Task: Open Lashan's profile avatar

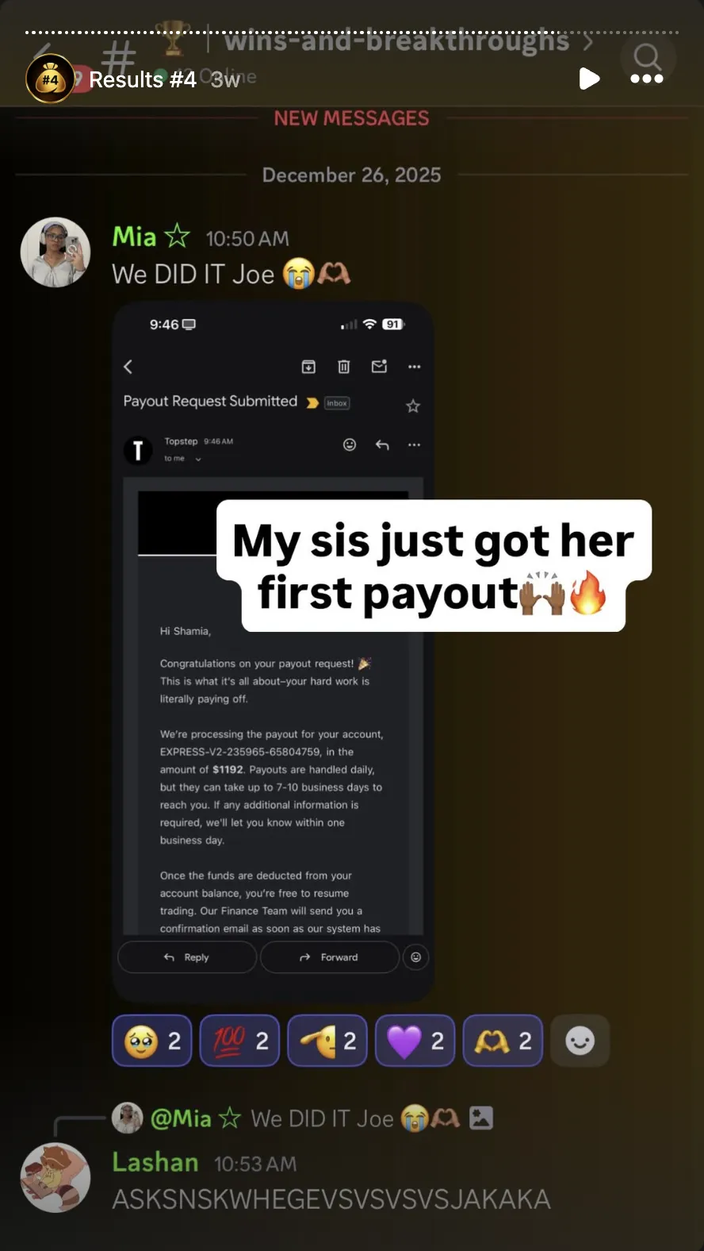Action: coord(55,1177)
